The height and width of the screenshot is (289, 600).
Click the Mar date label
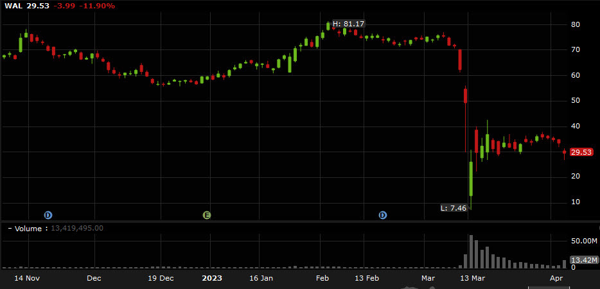tap(427, 278)
